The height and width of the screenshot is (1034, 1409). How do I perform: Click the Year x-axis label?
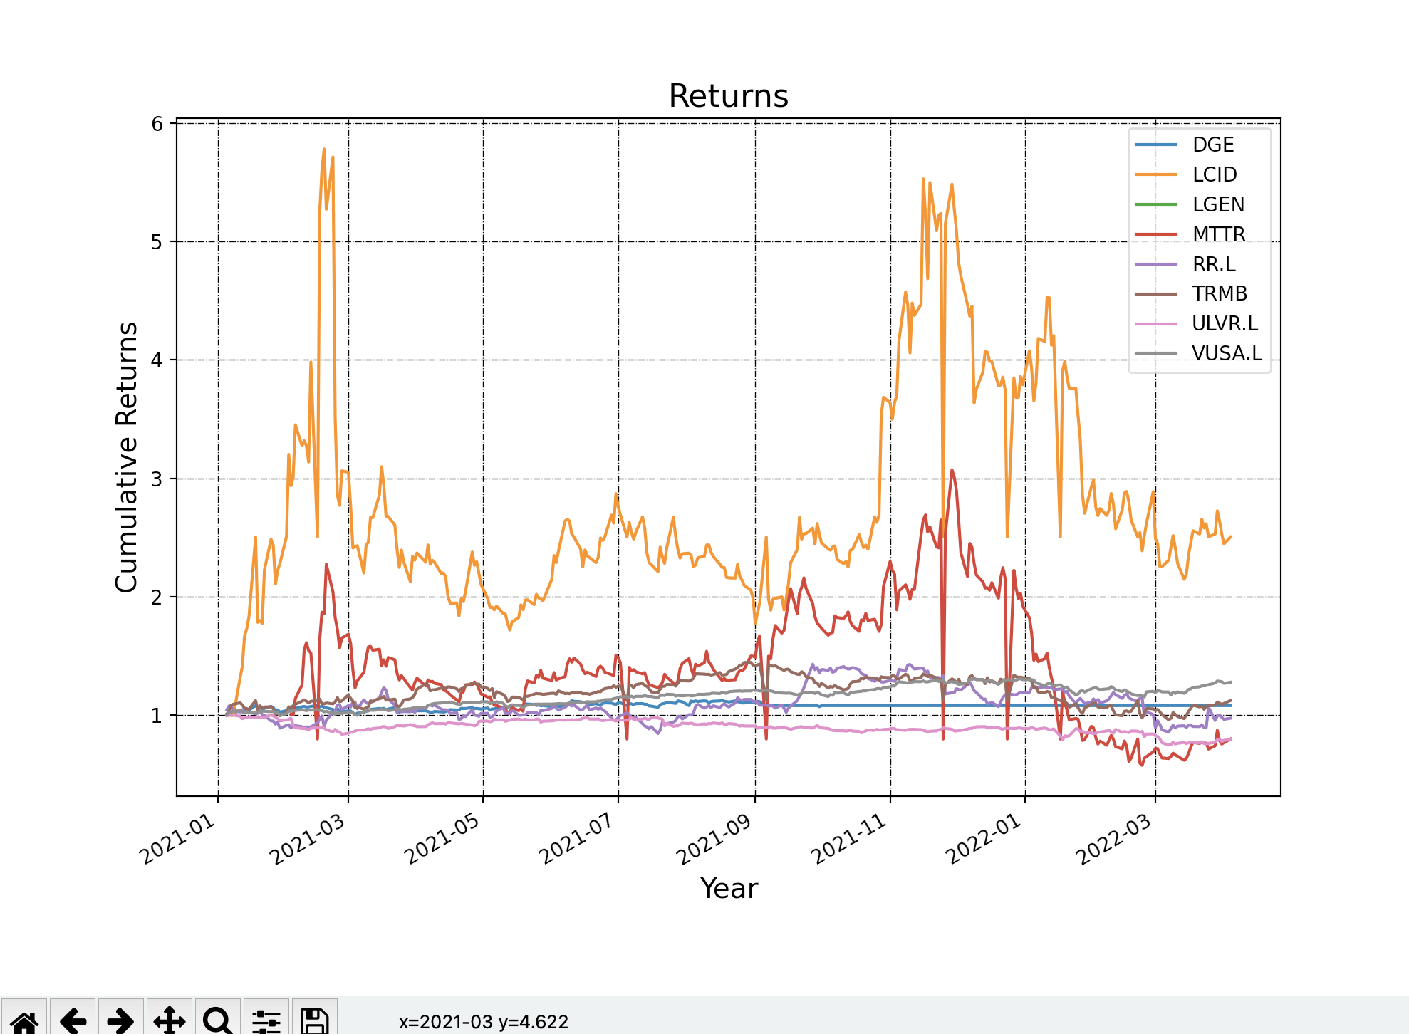729,888
